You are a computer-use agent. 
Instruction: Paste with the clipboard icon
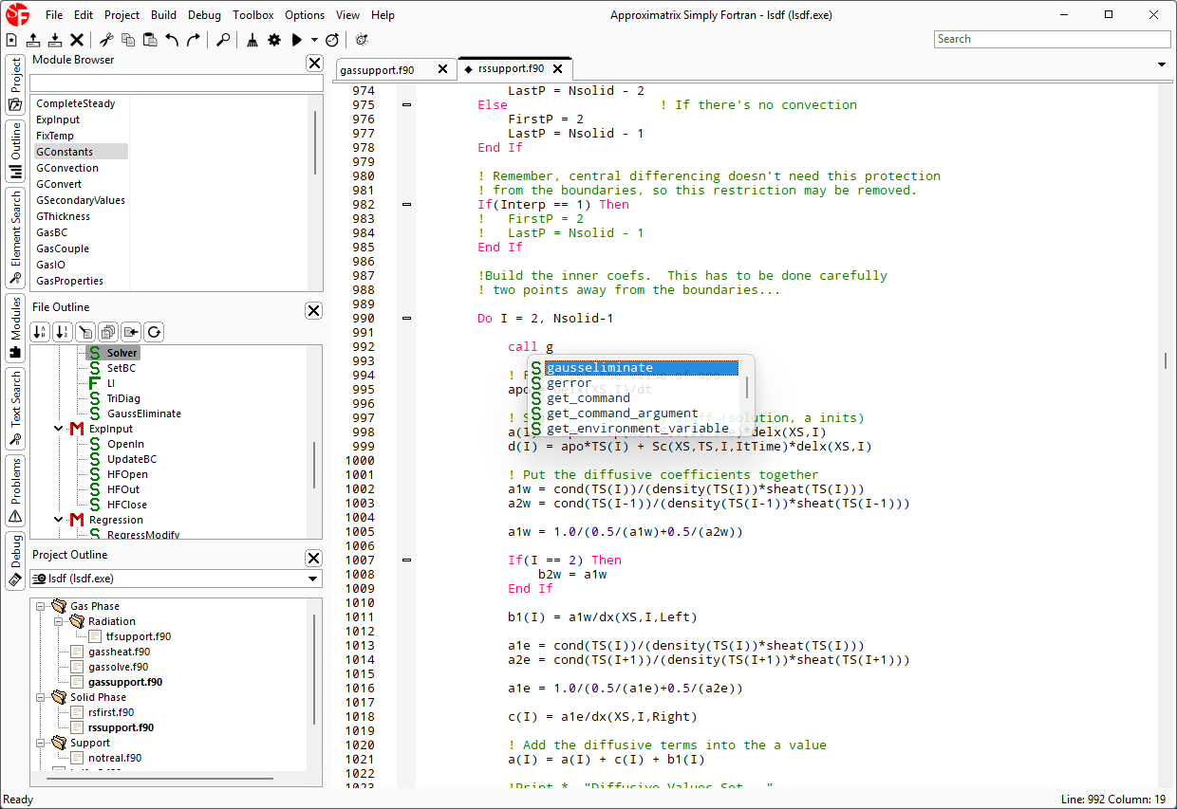click(x=149, y=40)
